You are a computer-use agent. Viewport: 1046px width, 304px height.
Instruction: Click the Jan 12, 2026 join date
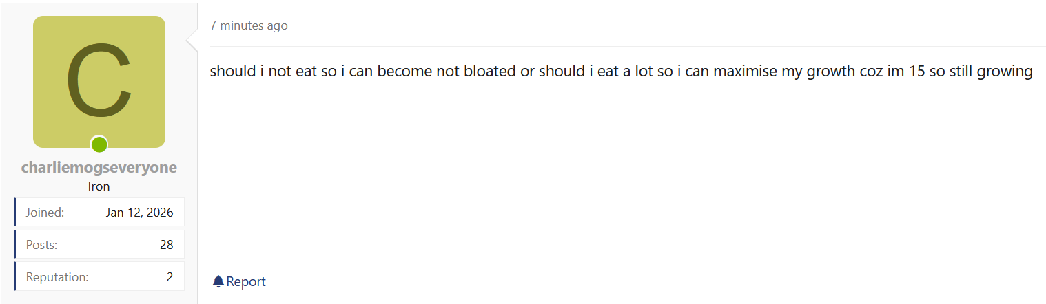(139, 213)
